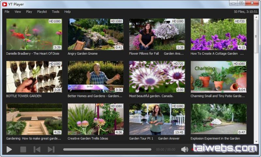Select the BOTTLE TOWER GARDEN thumbnail
261x157 pixels.
click(x=34, y=77)
